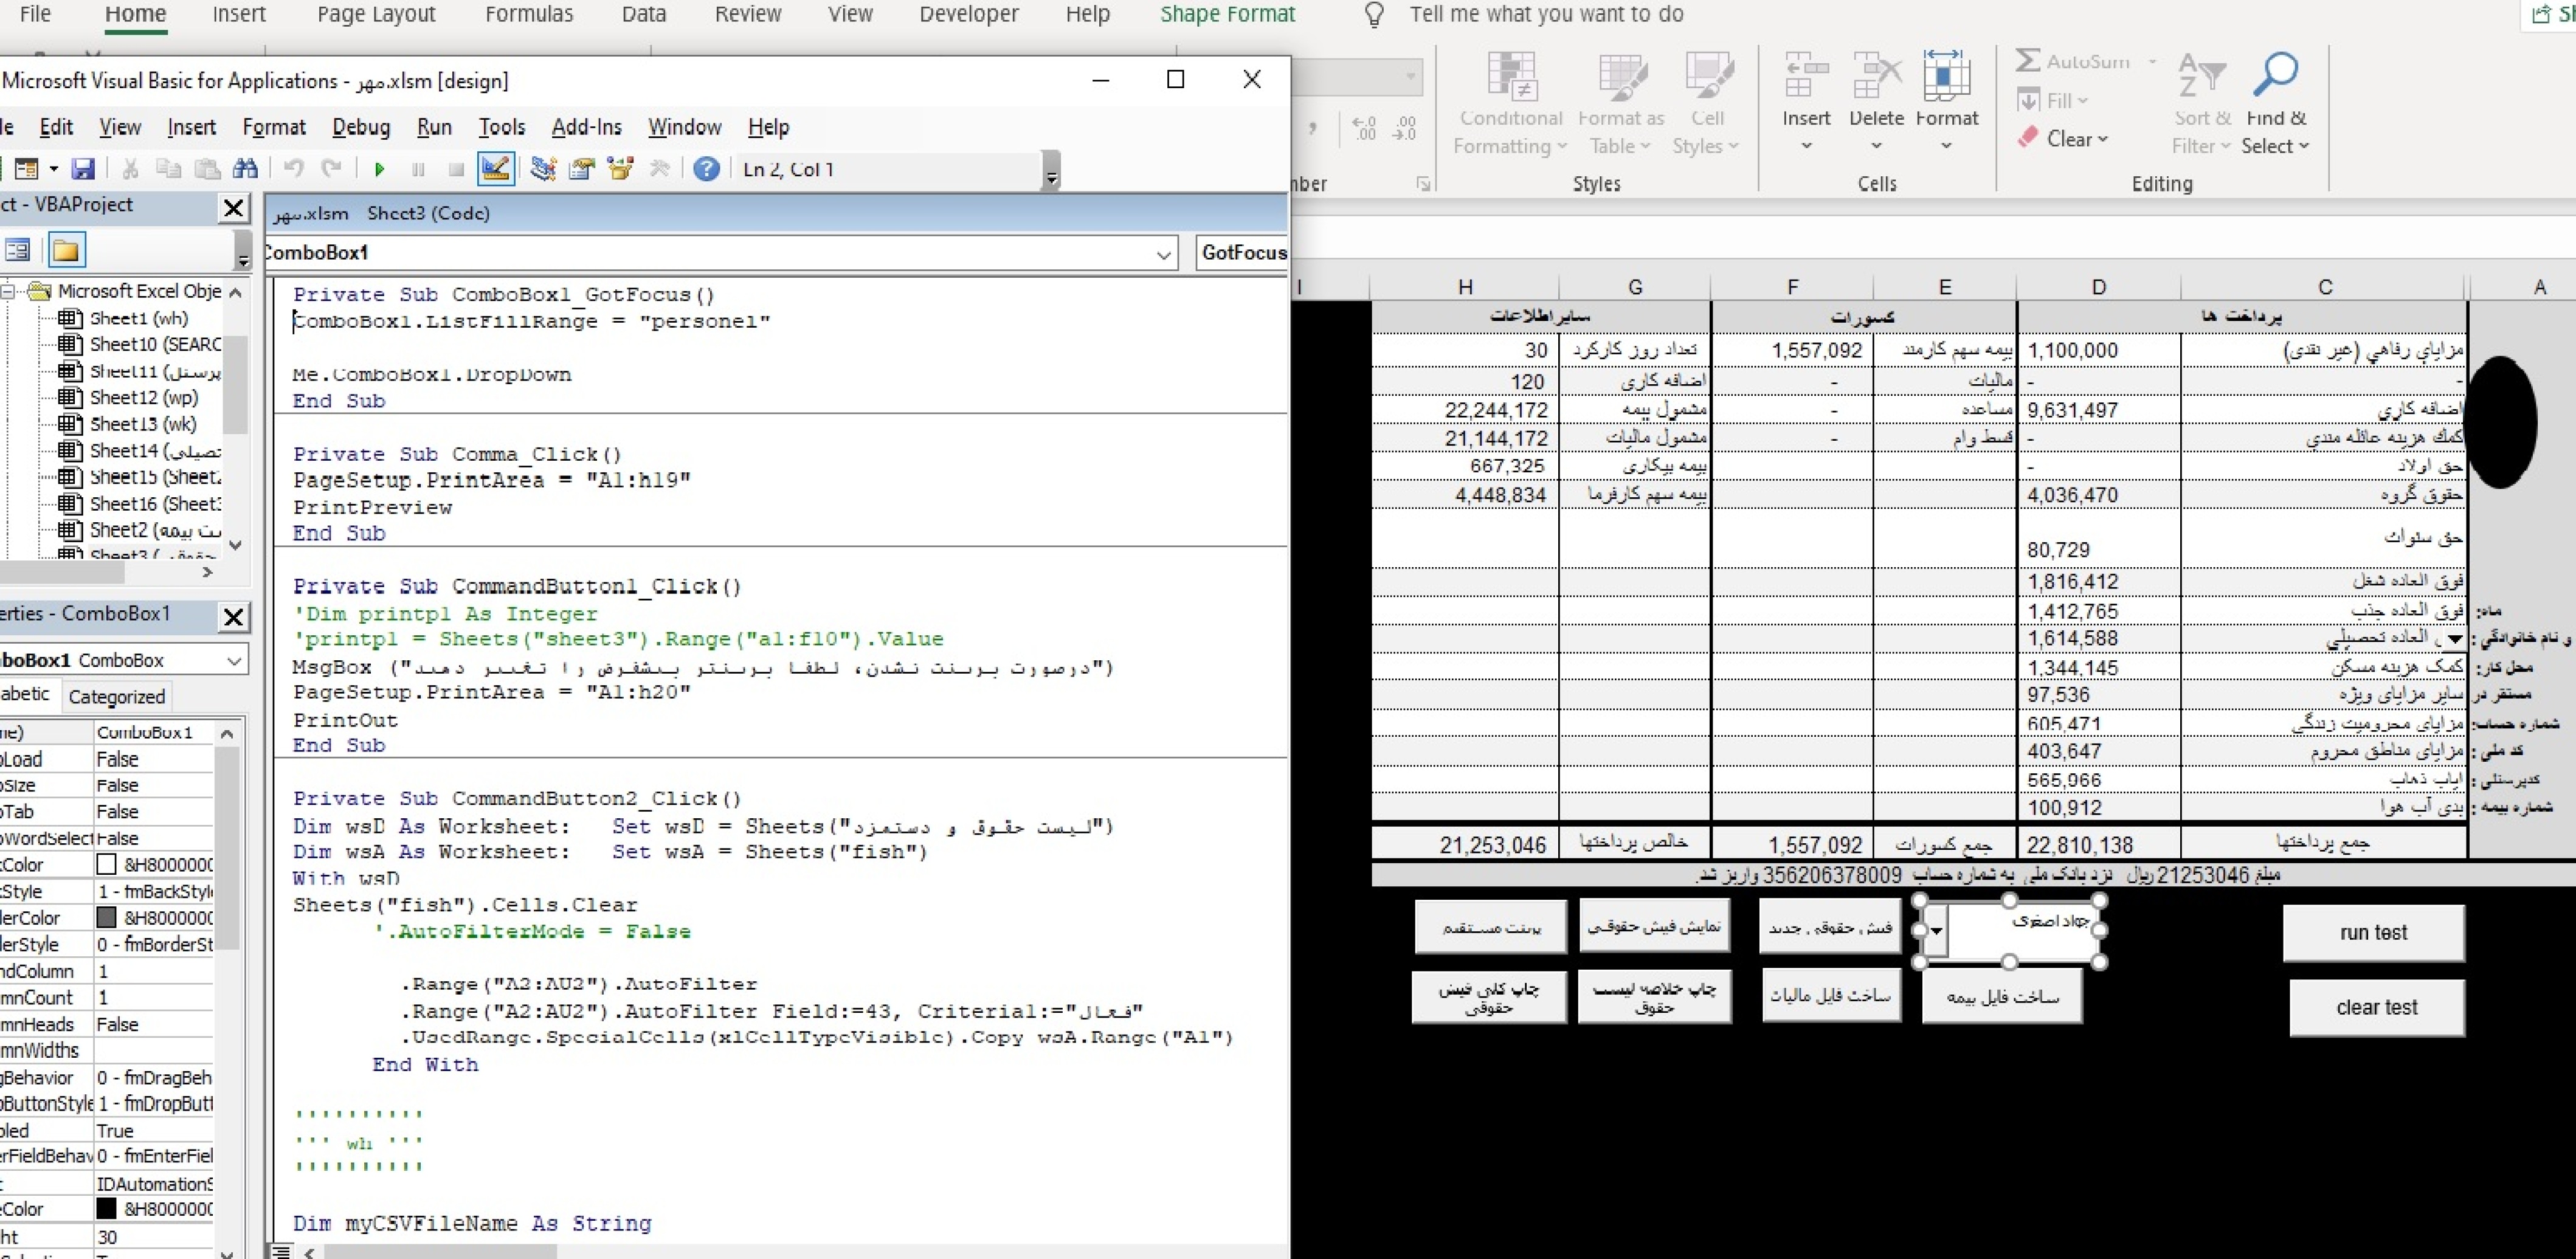Viewport: 2576px width, 1259px height.
Task: Open Object Browser toolbar icon
Action: 620,169
